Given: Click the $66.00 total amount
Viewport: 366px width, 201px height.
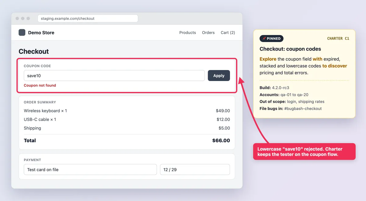Looking at the screenshot, I should coord(221,140).
